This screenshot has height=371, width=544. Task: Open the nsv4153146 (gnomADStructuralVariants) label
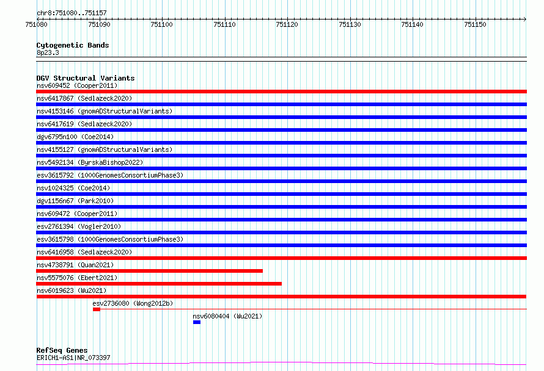(105, 111)
